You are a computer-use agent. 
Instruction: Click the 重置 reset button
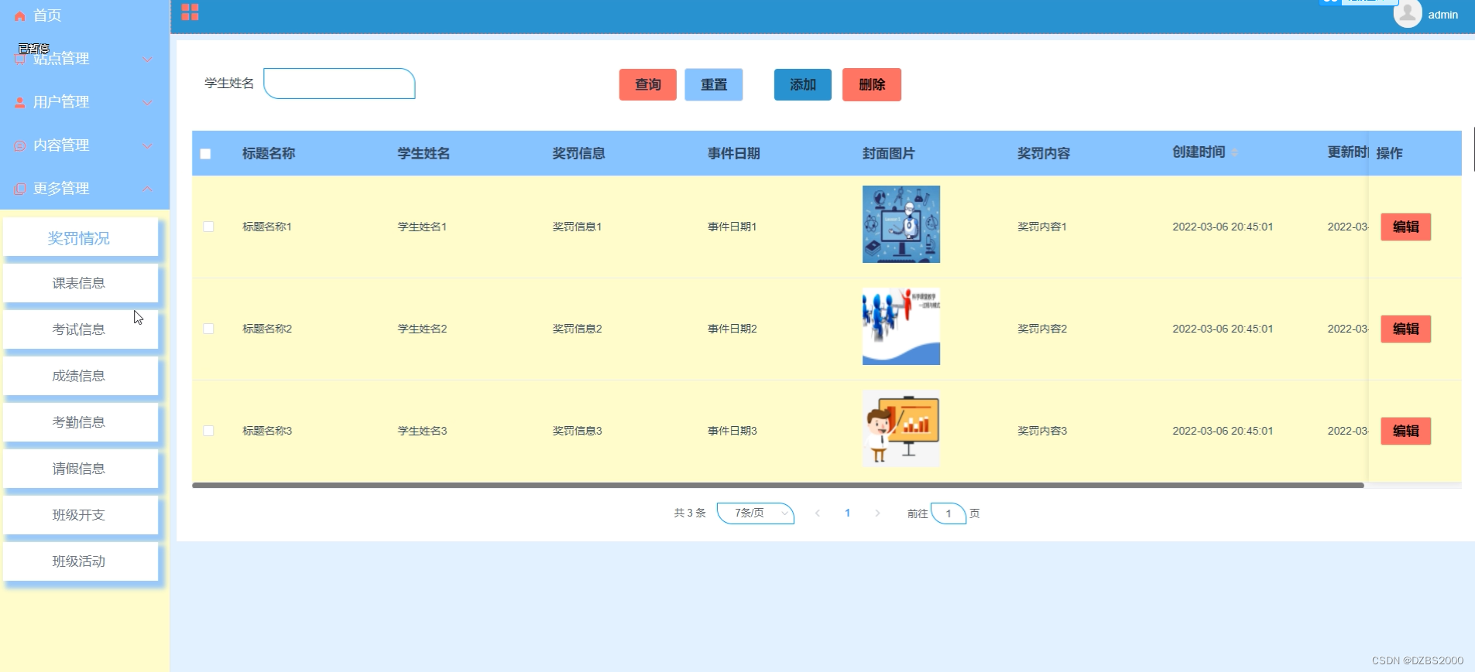point(714,85)
